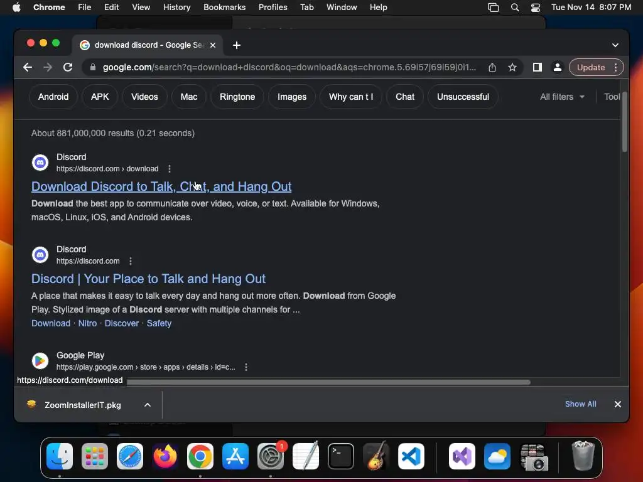The height and width of the screenshot is (482, 643).
Task: Select the Mac filter chip
Action: point(189,97)
